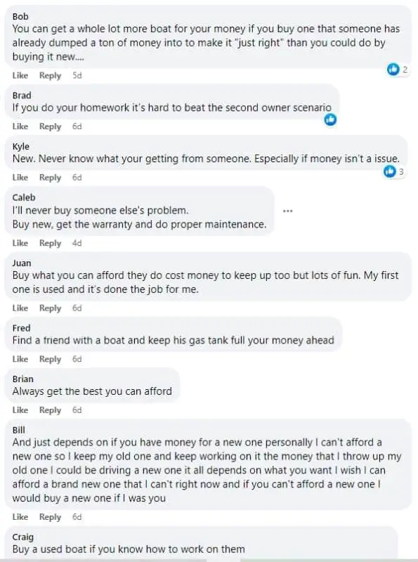The width and height of the screenshot is (418, 562).
Task: Reply to Kyle's comment
Action: tap(50, 178)
